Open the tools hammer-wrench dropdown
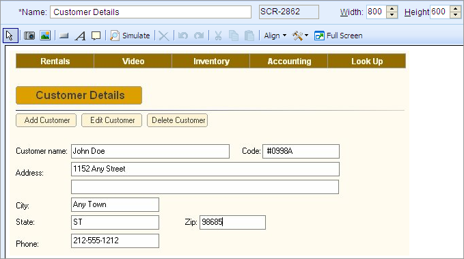Viewport: 464px width, 259px height. tap(300, 36)
